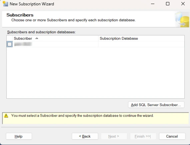Minimize the New Subscription Wizard window

pyautogui.click(x=153, y=4)
